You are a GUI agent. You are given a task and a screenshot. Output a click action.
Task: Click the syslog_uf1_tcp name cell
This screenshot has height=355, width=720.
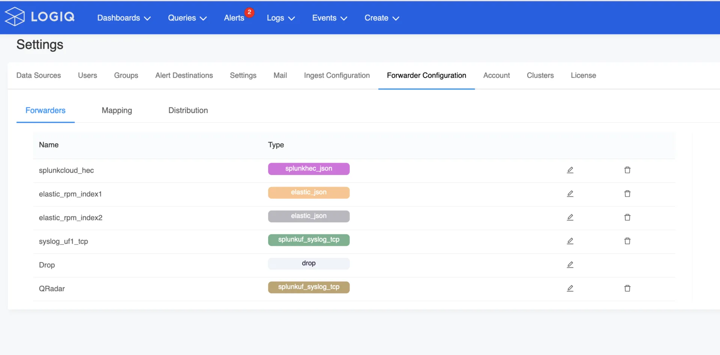63,241
